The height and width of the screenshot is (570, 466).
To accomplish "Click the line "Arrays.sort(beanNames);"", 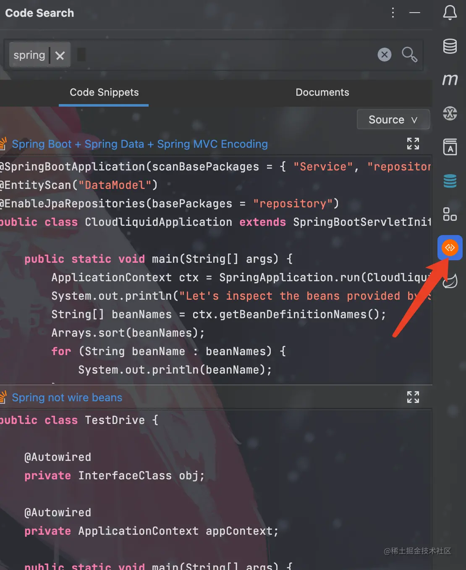I will [128, 333].
